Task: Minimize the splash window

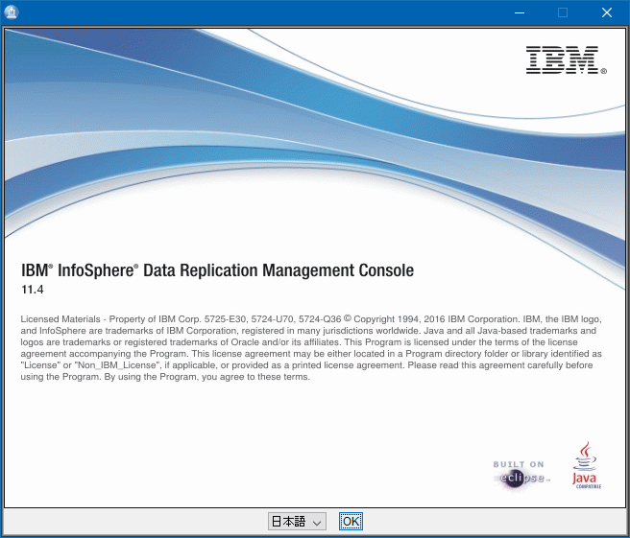Action: [520, 12]
